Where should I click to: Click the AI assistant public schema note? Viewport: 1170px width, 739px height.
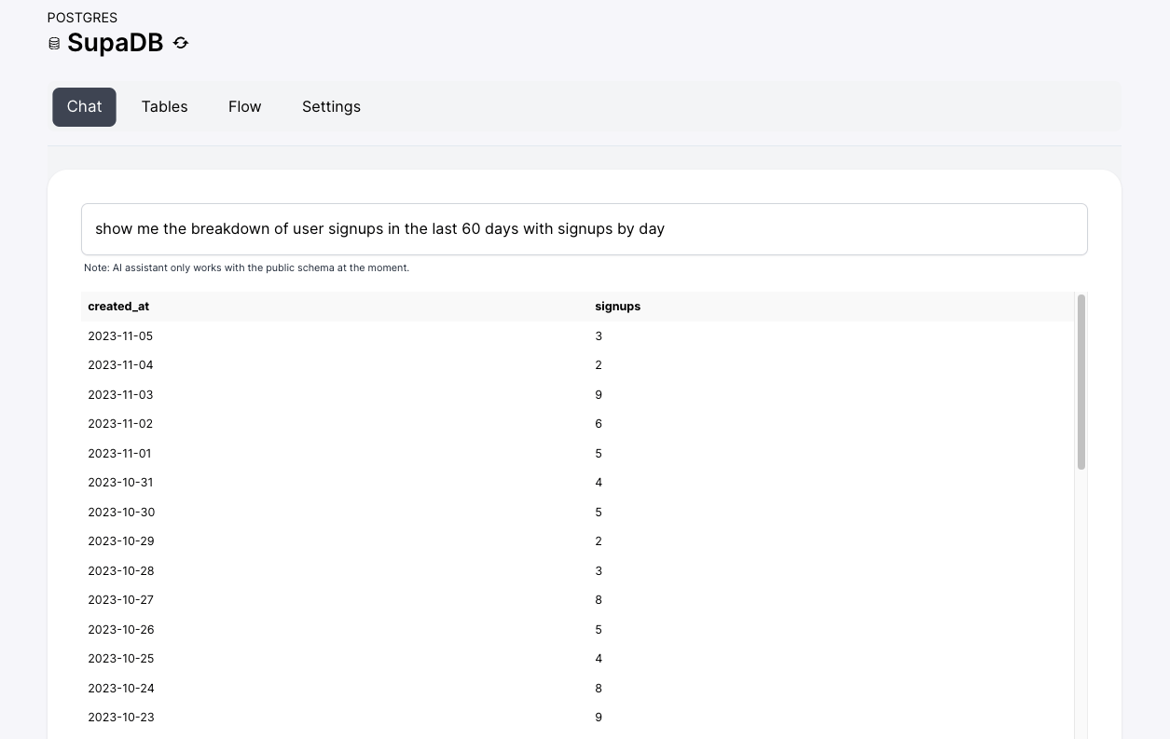tap(246, 268)
